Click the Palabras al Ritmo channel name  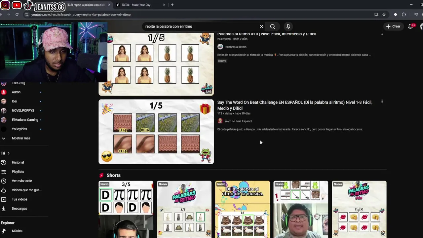point(235,47)
